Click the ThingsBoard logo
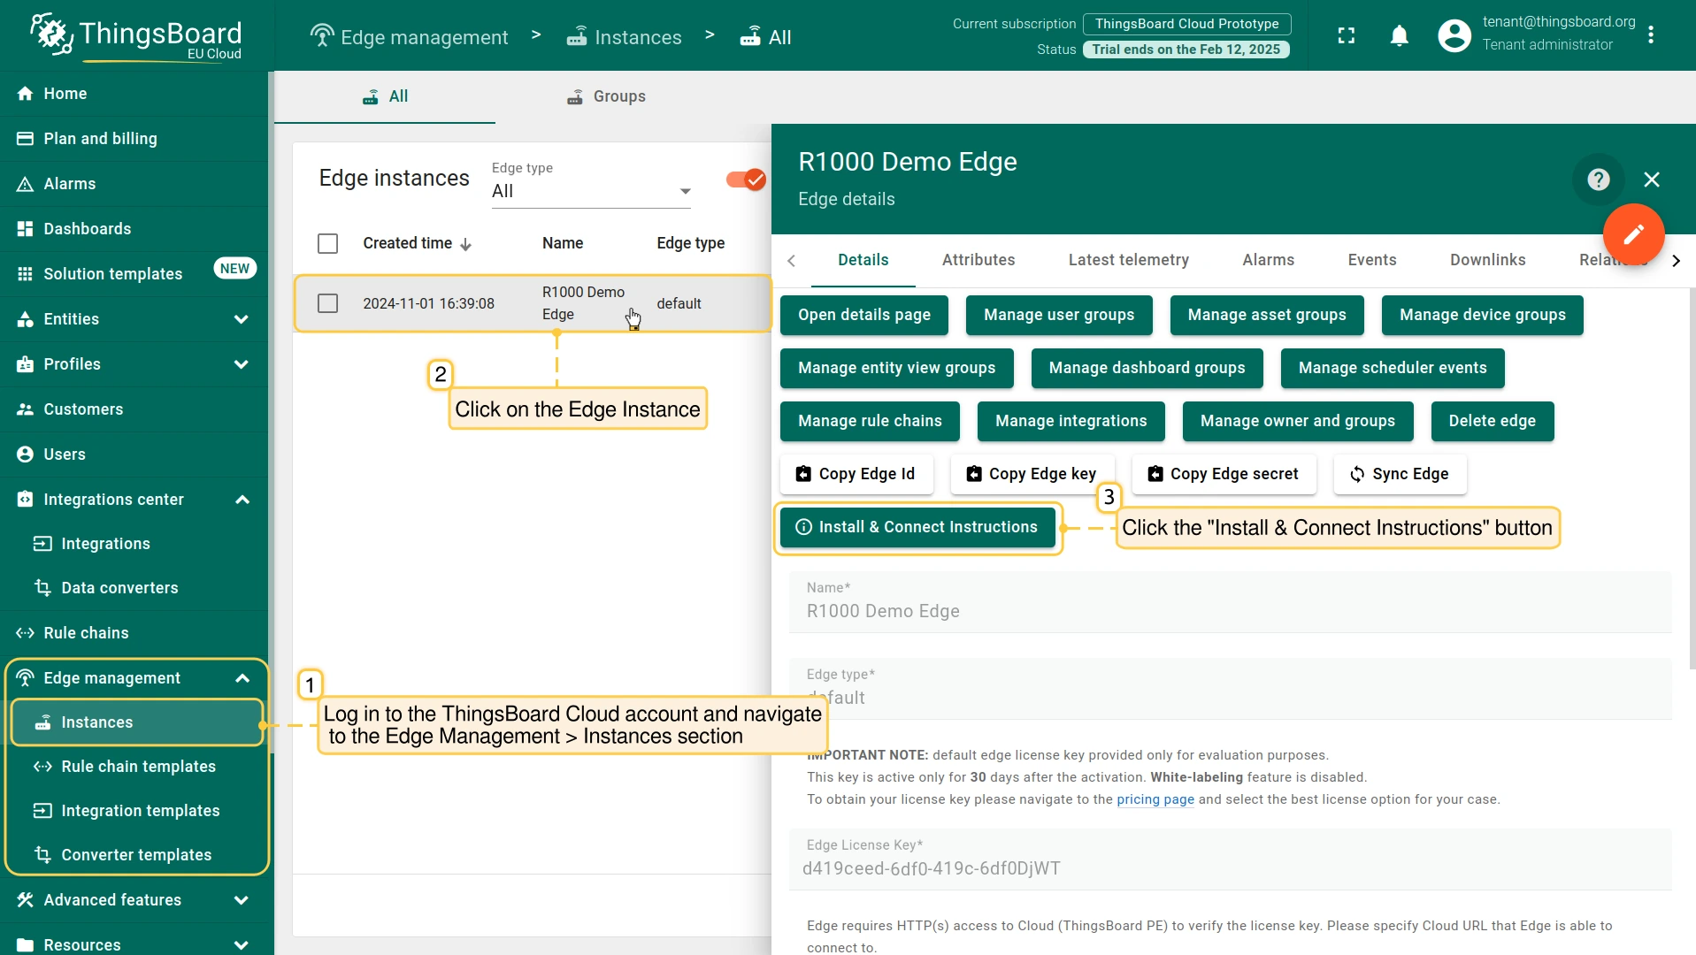The height and width of the screenshot is (955, 1696). [x=136, y=35]
